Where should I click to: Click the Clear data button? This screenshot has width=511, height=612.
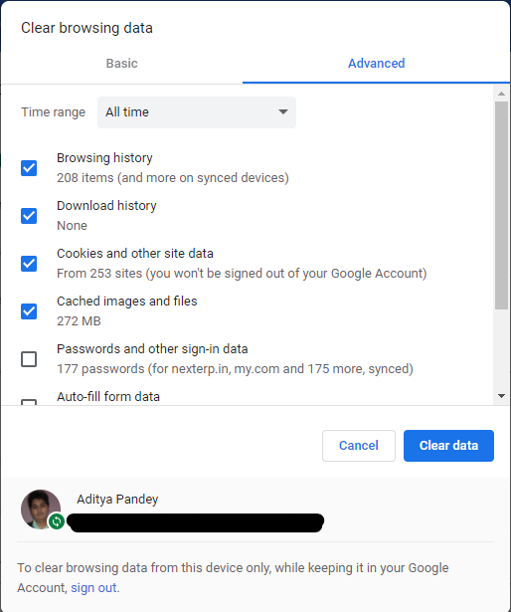point(448,446)
